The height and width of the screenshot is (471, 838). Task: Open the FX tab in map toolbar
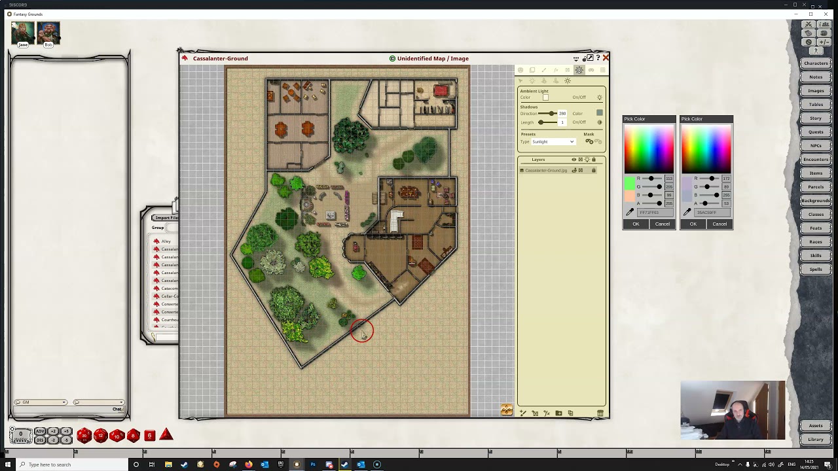[556, 70]
